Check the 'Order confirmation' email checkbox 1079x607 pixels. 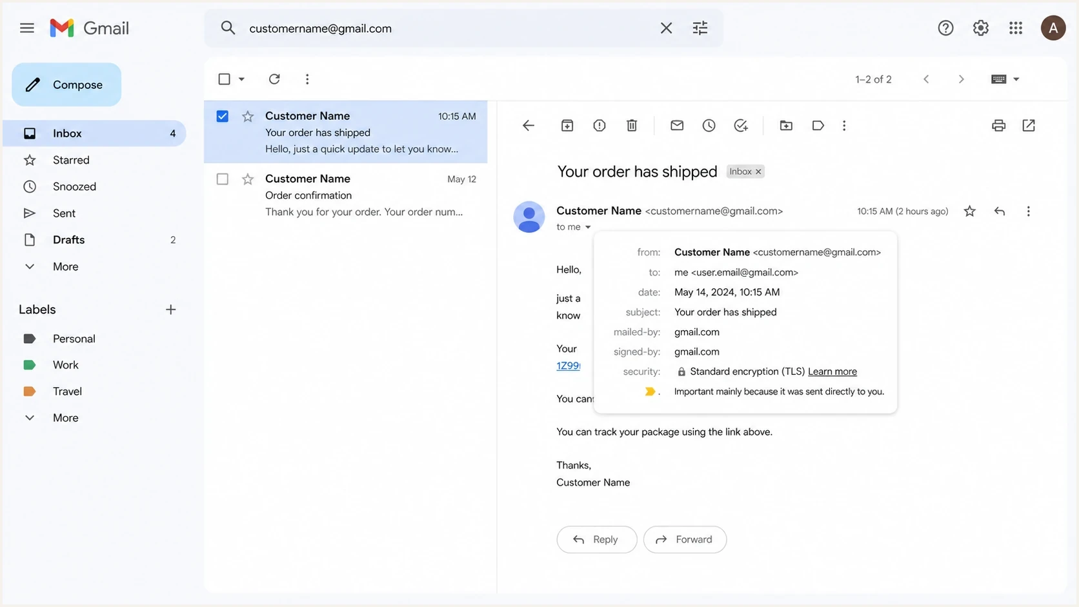[222, 179]
